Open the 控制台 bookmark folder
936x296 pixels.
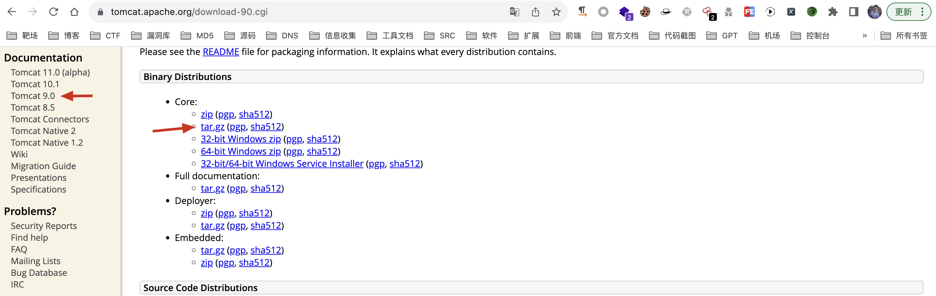(x=810, y=35)
